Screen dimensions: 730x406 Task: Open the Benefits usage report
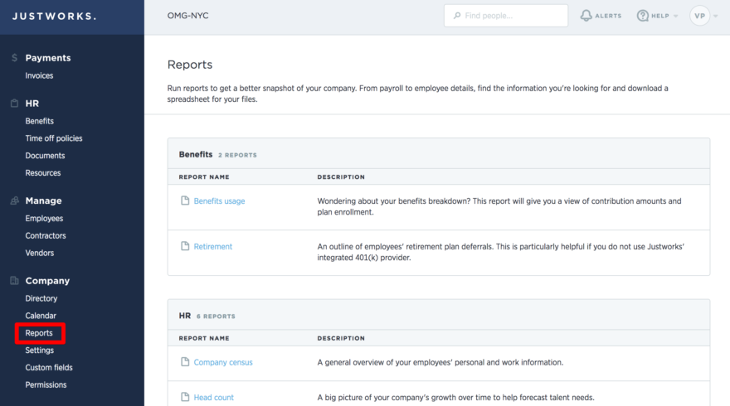[219, 201]
